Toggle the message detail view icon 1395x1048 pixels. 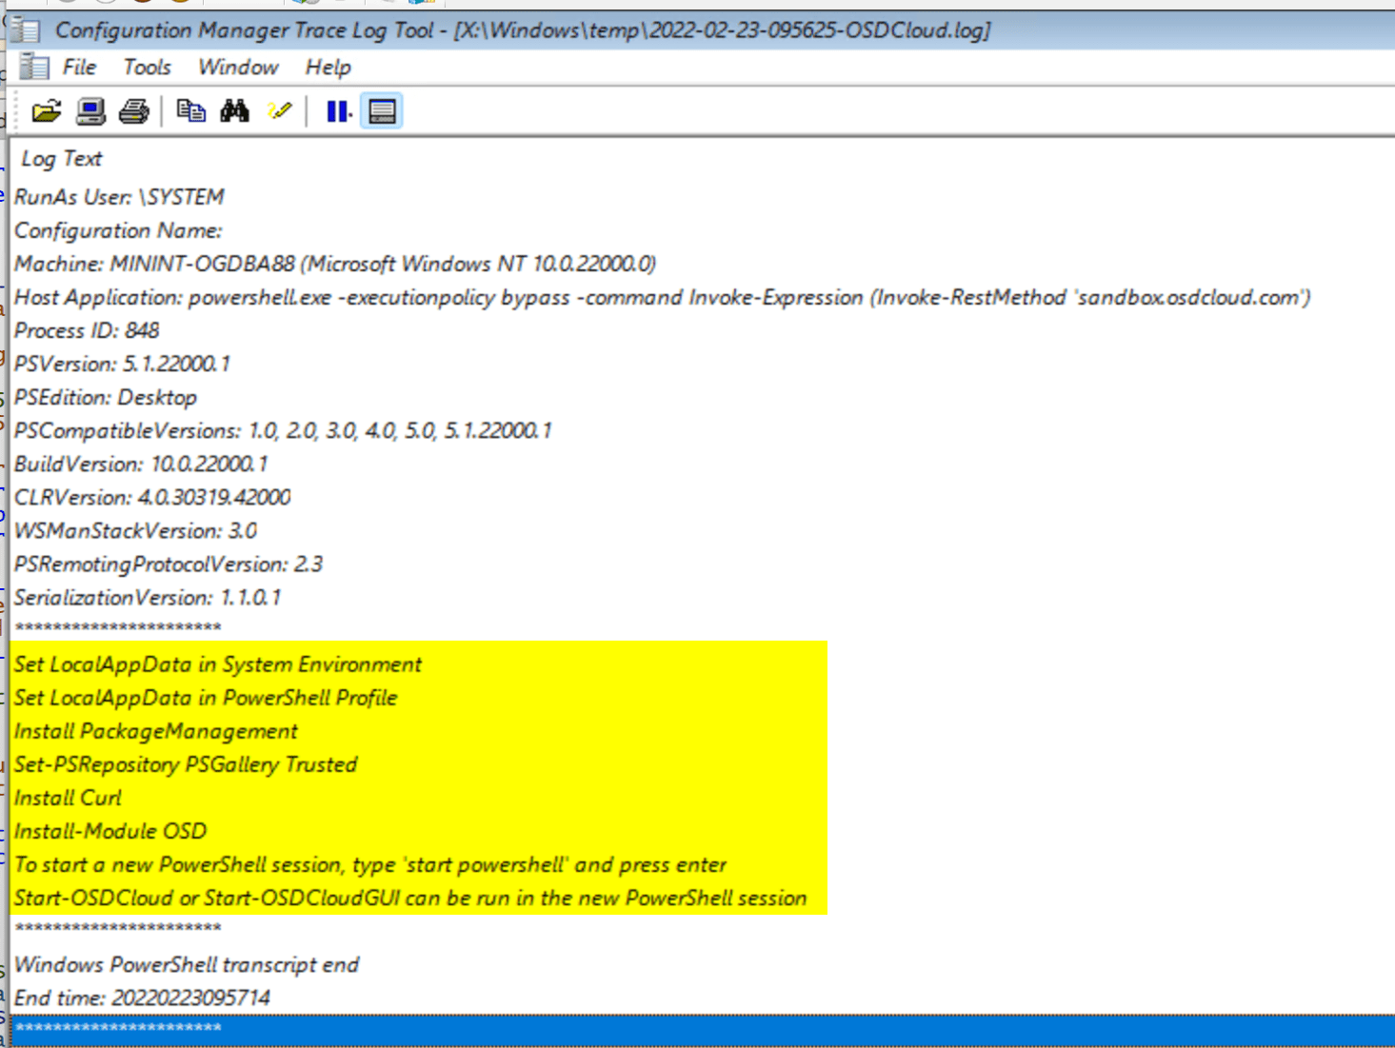(380, 110)
